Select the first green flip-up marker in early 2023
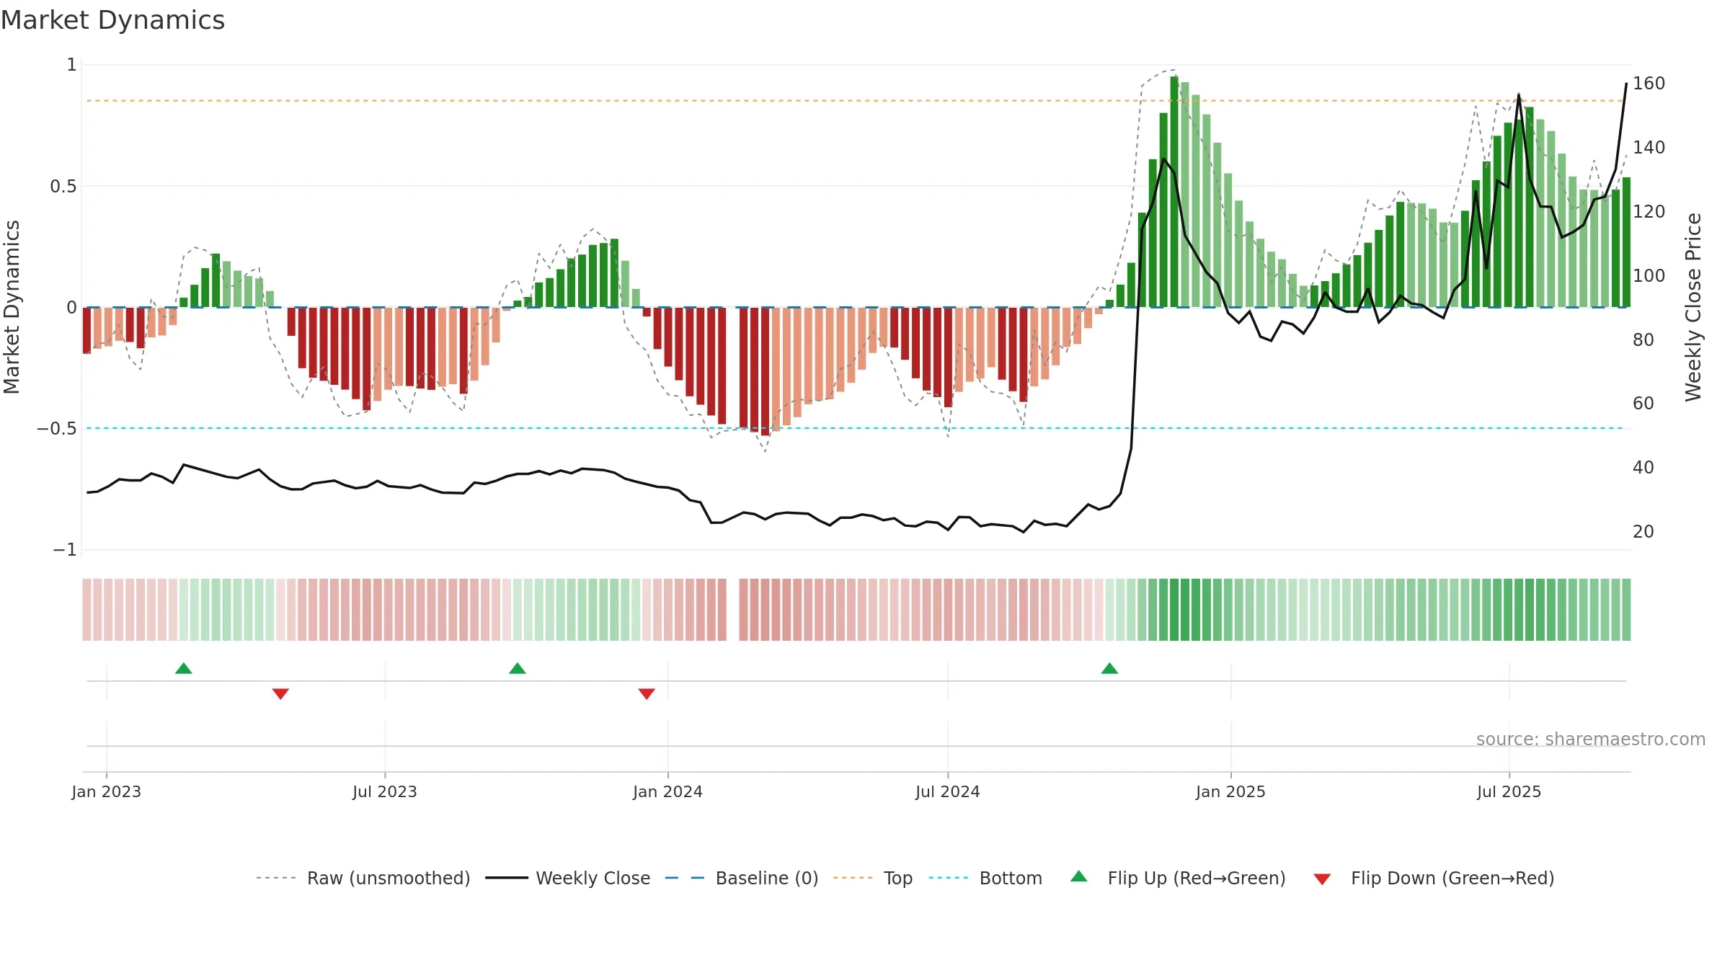Image resolution: width=1730 pixels, height=973 pixels. pyautogui.click(x=184, y=668)
